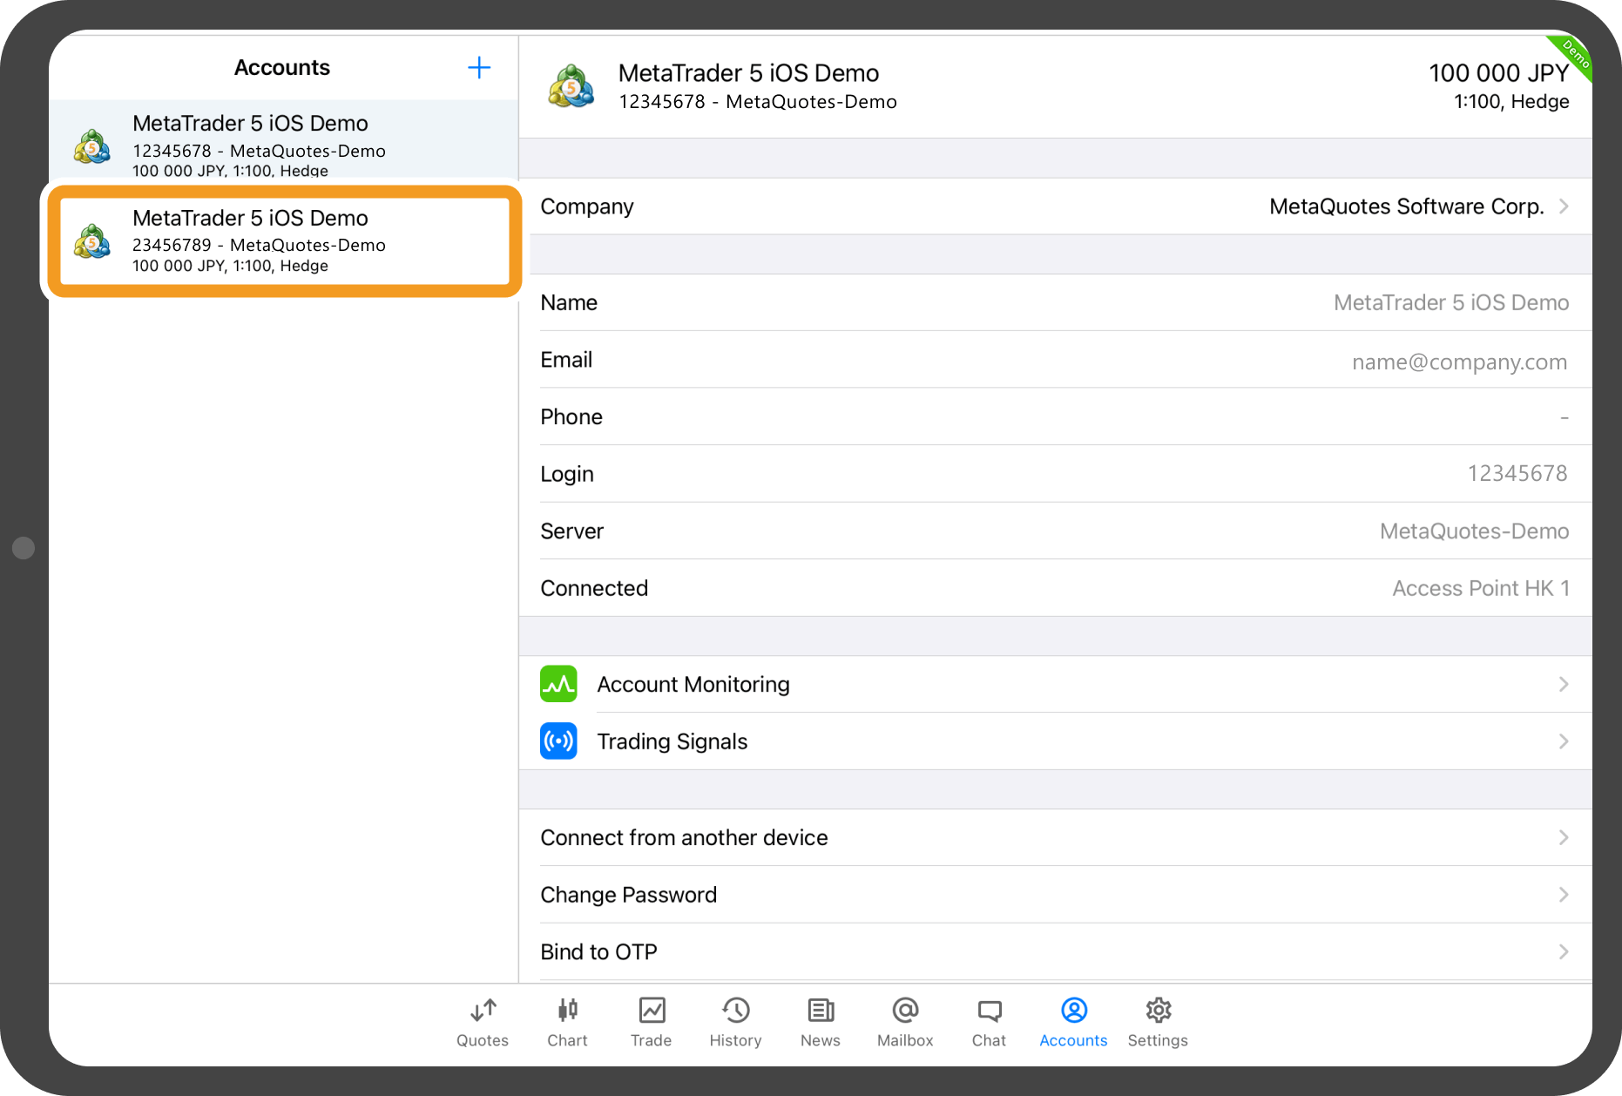Viewport: 1622px width, 1096px height.
Task: Open the News tab icon
Action: pos(820,1011)
